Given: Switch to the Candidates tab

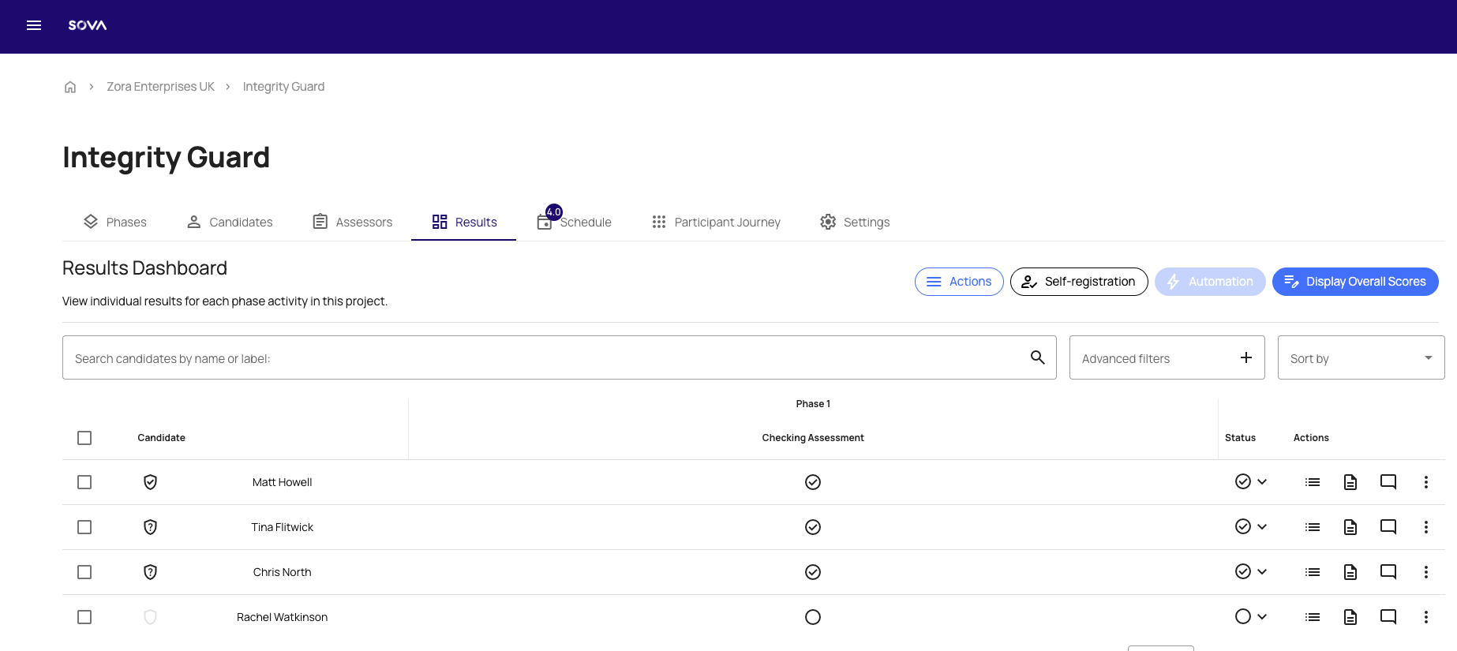Looking at the screenshot, I should click(230, 223).
